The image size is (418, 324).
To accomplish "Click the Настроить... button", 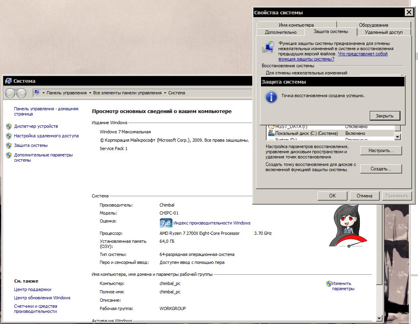I will click(x=381, y=151).
